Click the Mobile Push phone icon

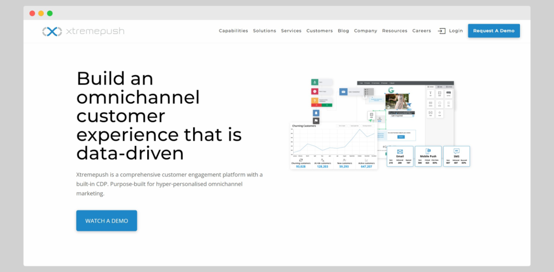point(428,151)
